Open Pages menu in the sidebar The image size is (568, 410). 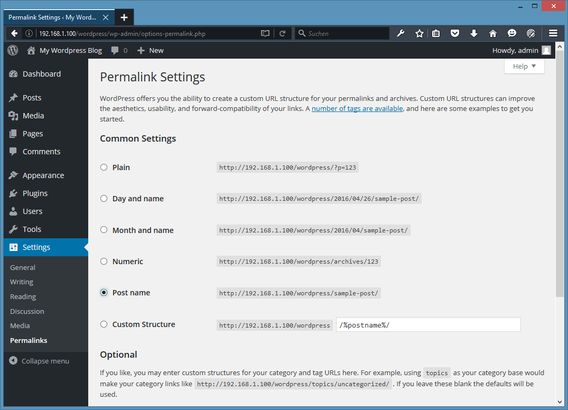(x=45, y=134)
